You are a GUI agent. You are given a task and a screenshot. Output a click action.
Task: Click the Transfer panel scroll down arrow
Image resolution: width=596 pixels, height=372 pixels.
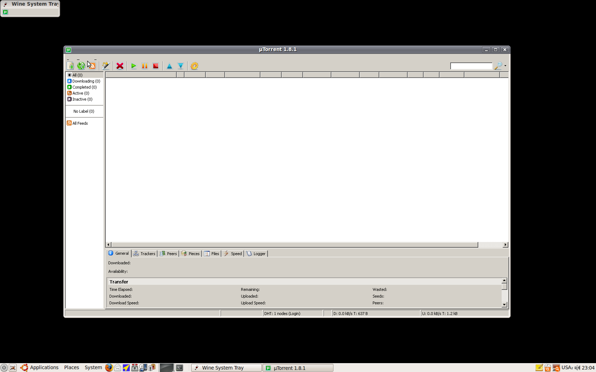[504, 305]
